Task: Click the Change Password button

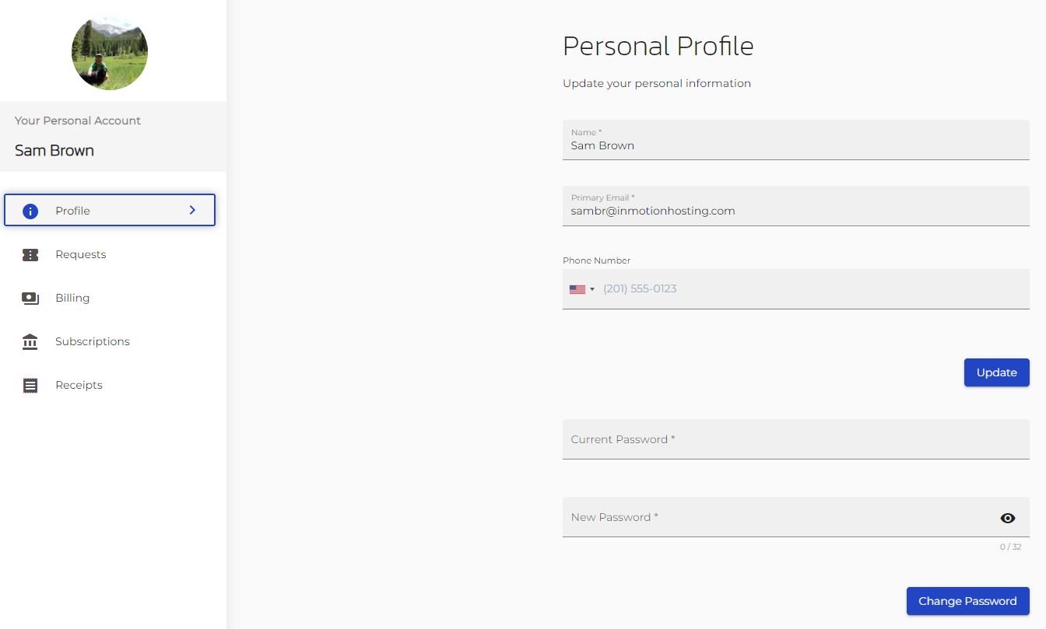Action: [967, 601]
